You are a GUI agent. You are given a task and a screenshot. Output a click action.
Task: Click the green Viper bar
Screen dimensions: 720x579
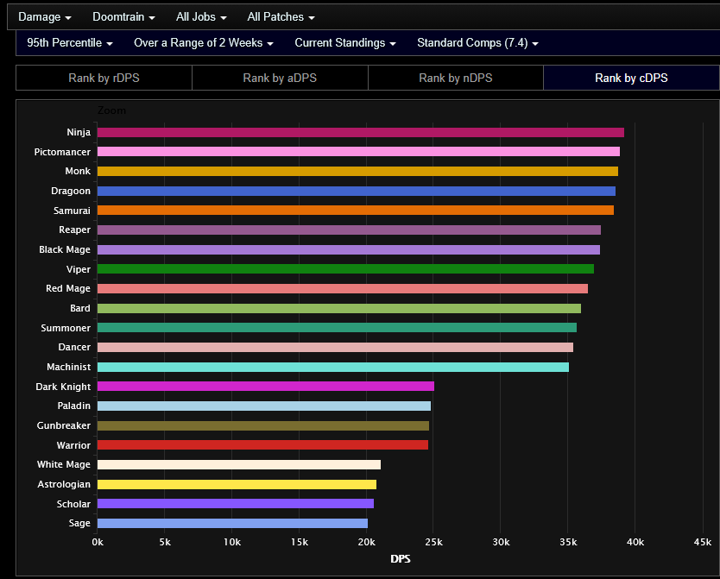click(346, 269)
